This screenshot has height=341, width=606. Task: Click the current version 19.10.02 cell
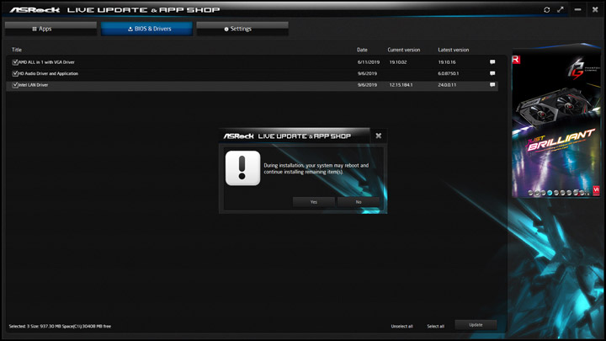[398, 61]
